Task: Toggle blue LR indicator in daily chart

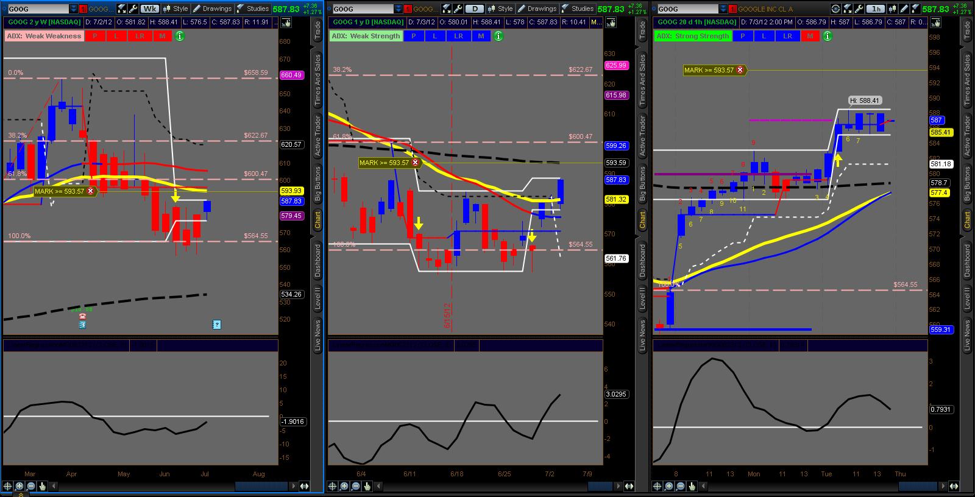Action: (x=459, y=36)
